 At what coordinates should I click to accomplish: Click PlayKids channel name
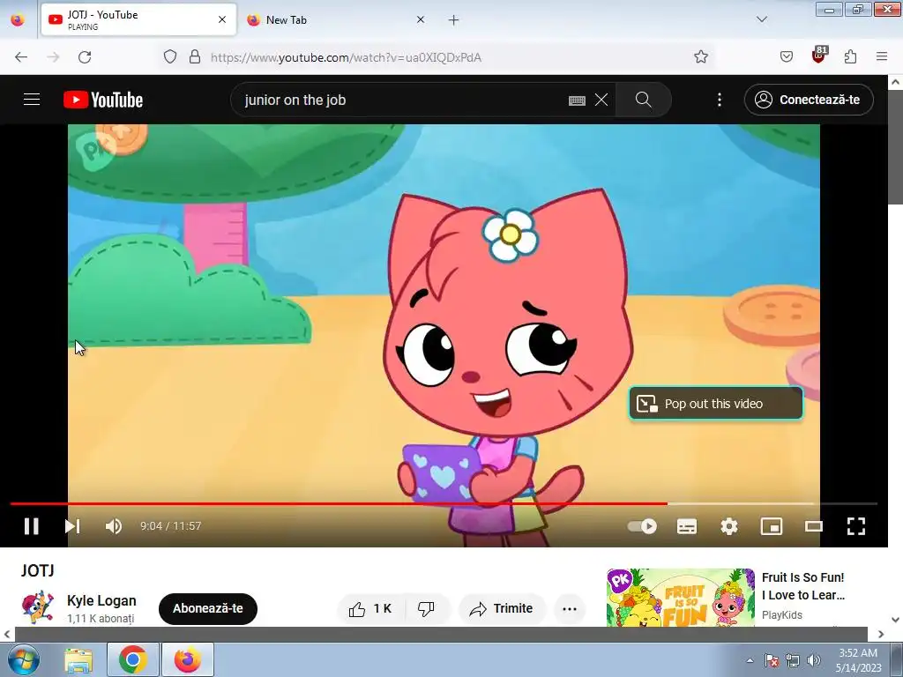781,614
